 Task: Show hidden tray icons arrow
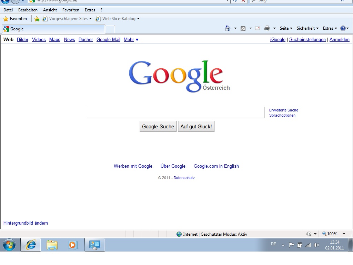tap(283, 245)
